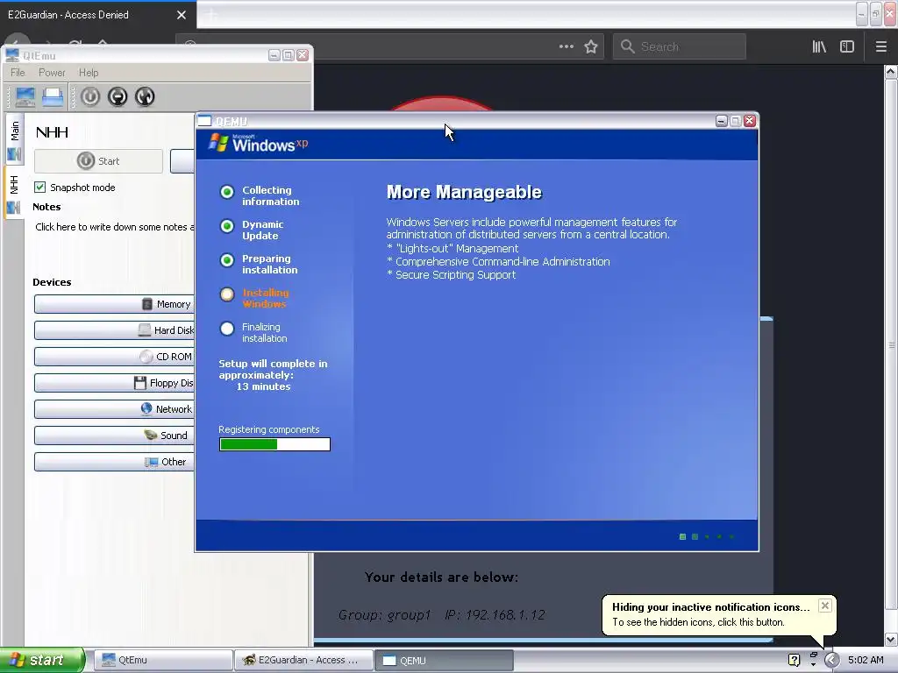Select the Finalizing installation step indicator

pos(227,329)
